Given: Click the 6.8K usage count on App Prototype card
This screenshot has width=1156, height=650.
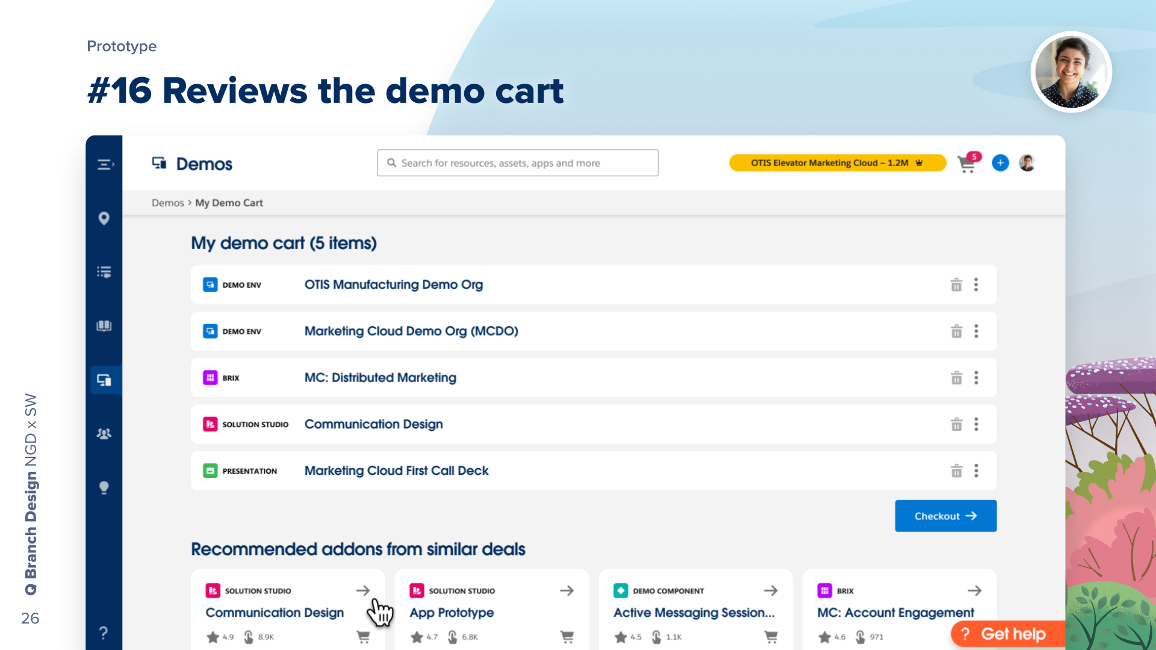Looking at the screenshot, I should pyautogui.click(x=463, y=637).
